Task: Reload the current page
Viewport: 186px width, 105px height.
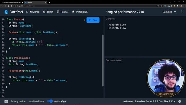Action: click(x=8, y=6)
